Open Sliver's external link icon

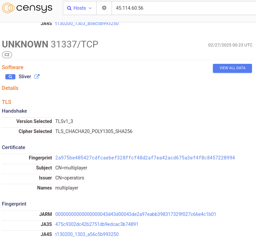pos(37,77)
